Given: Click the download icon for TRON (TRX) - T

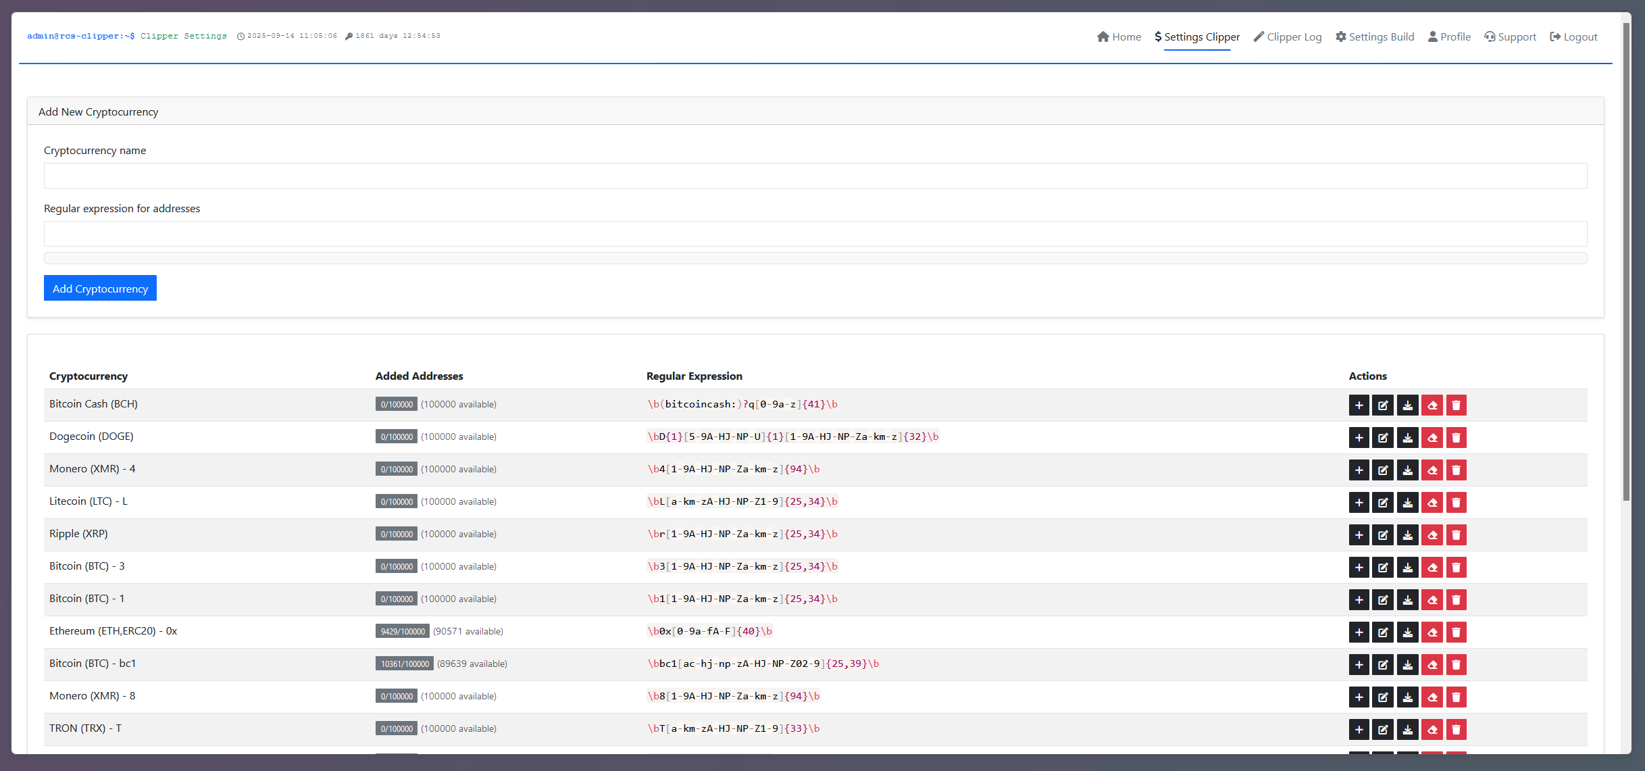Looking at the screenshot, I should 1407,729.
